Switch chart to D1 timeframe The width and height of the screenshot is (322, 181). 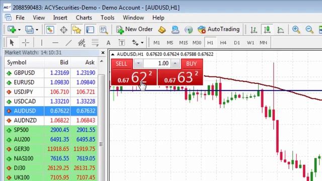pyautogui.click(x=237, y=43)
